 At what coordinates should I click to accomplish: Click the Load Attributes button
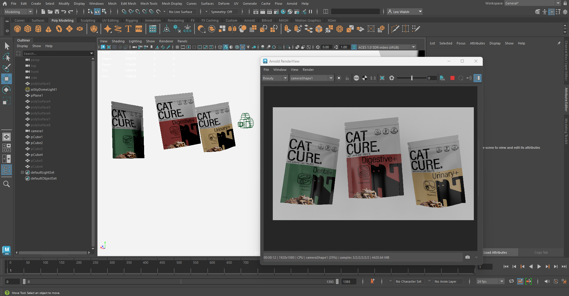point(495,252)
